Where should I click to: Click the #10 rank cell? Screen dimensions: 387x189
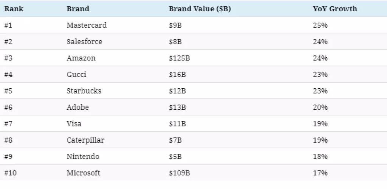10,173
